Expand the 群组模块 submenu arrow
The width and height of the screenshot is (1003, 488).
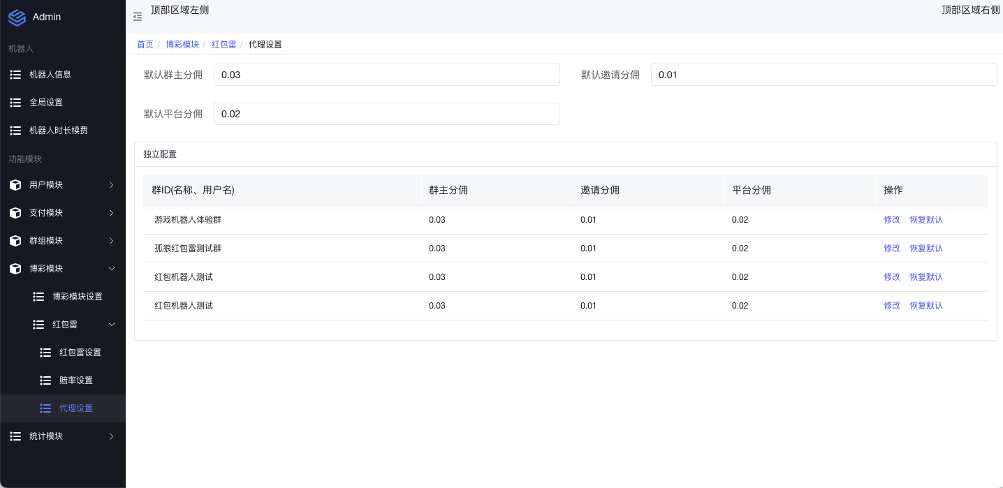[111, 241]
